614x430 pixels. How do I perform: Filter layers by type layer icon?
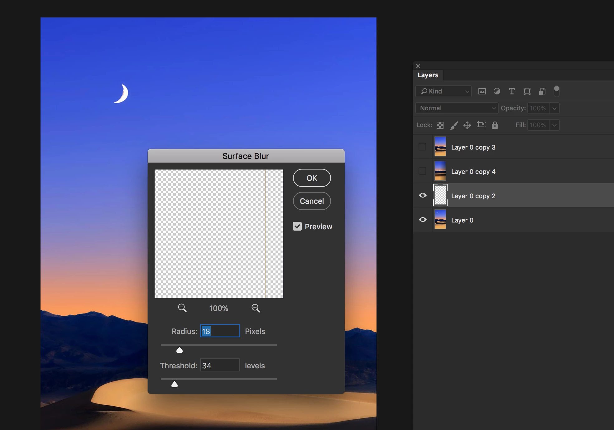coord(511,91)
